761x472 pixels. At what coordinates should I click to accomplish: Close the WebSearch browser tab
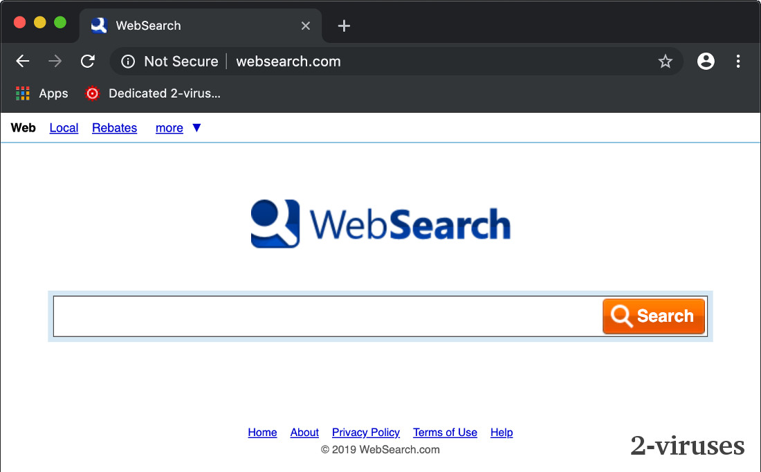pos(306,26)
